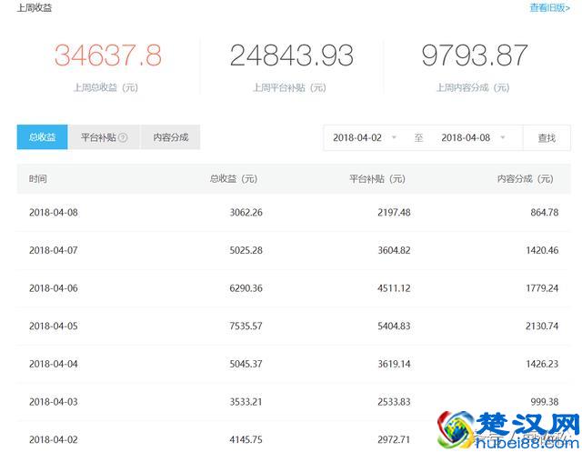Screen dimensions: 582x452
Task: Click platform subsidy value 5404.83
Action: [x=394, y=326]
